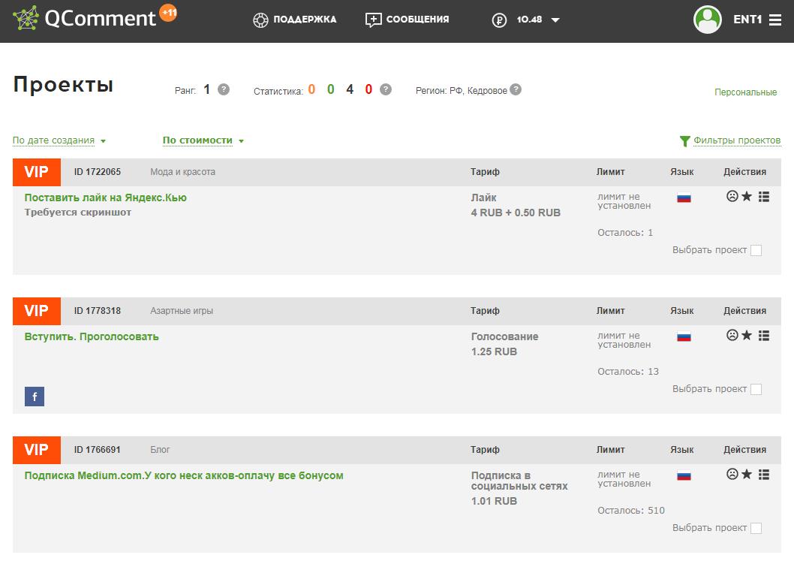Open the Персональные link
The height and width of the screenshot is (564, 794).
[745, 92]
